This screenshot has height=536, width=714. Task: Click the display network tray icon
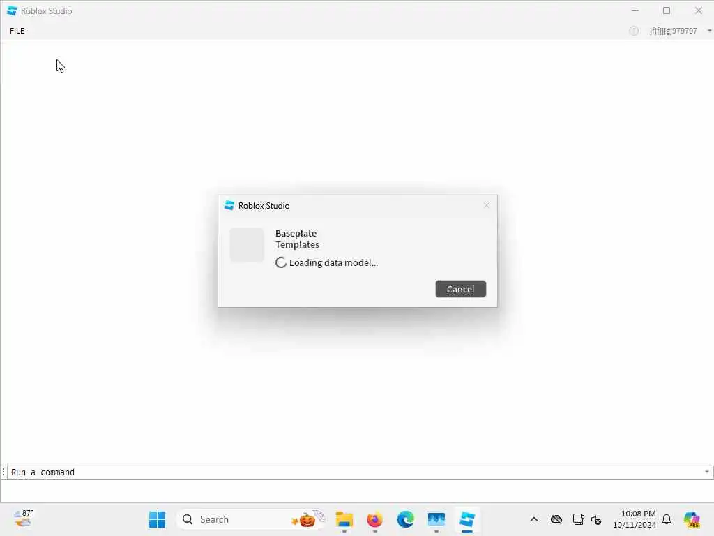578,519
